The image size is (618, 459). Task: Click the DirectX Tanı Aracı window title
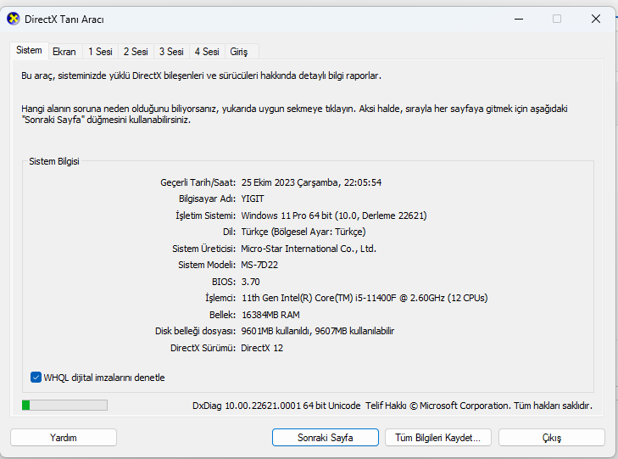point(64,20)
